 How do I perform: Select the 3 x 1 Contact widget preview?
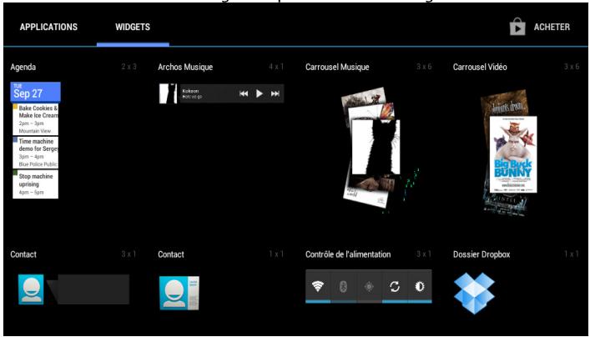73,289
